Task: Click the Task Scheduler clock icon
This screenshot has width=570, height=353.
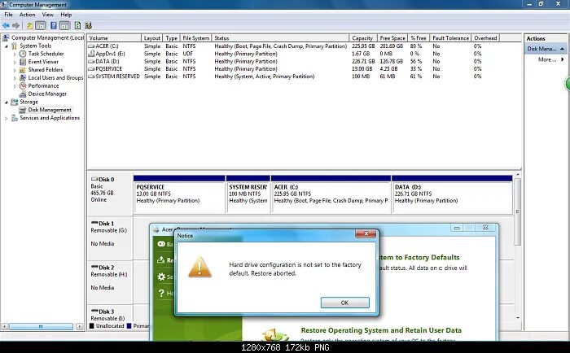Action: click(23, 54)
